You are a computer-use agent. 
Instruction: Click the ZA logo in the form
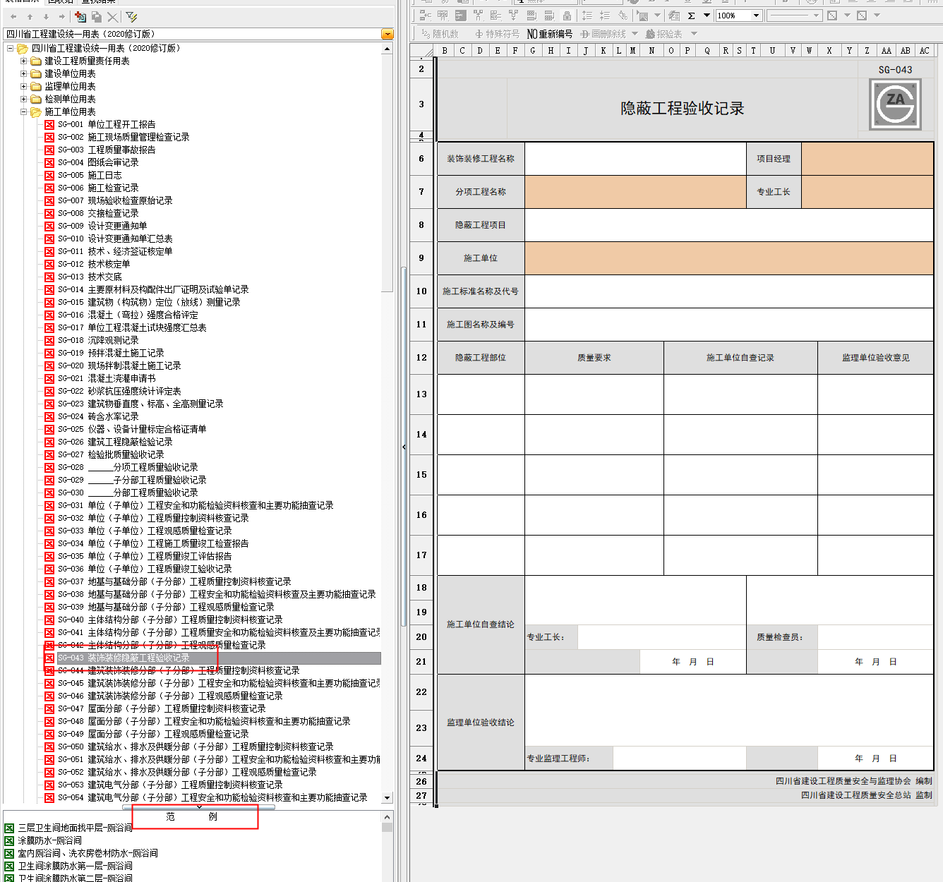(x=895, y=104)
